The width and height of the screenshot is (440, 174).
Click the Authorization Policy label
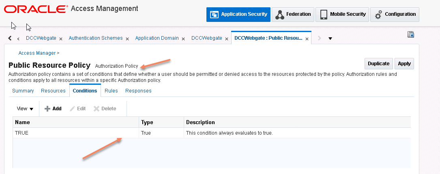pos(117,66)
